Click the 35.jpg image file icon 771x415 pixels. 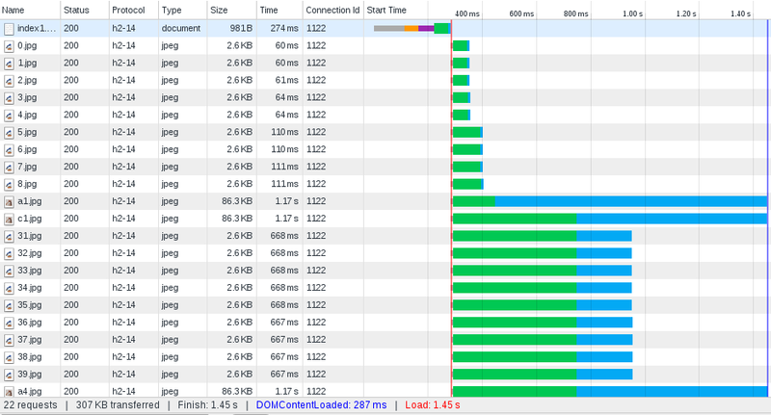[9, 305]
